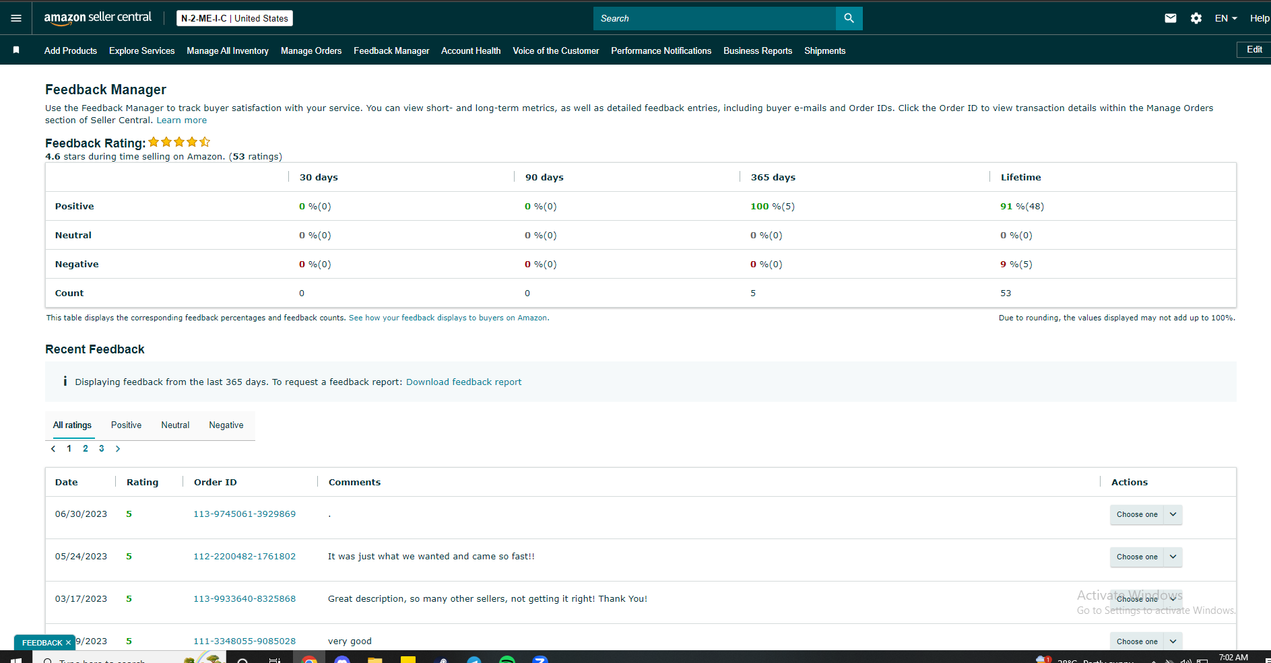
Task: Click the Lifetime count value 53
Action: tap(1006, 293)
